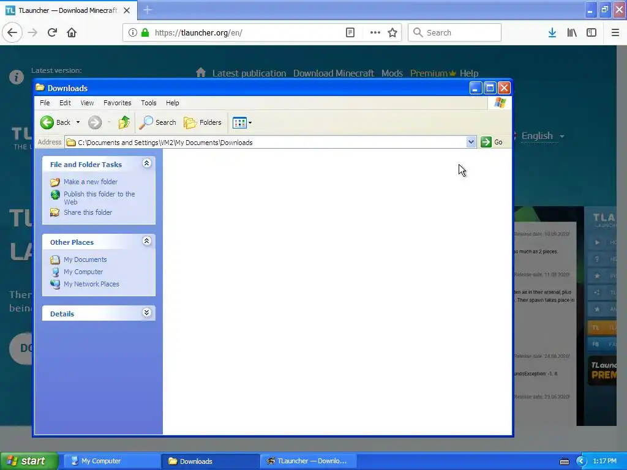The height and width of the screenshot is (470, 627).
Task: Open Firefox hamburger menu
Action: tap(615, 32)
